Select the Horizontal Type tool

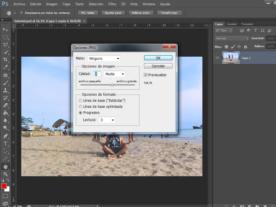5,143
